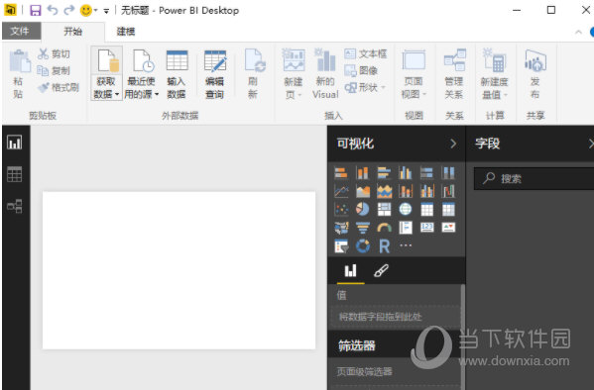The image size is (594, 390).
Task: Select the multi-row card visual
Action: (x=406, y=227)
